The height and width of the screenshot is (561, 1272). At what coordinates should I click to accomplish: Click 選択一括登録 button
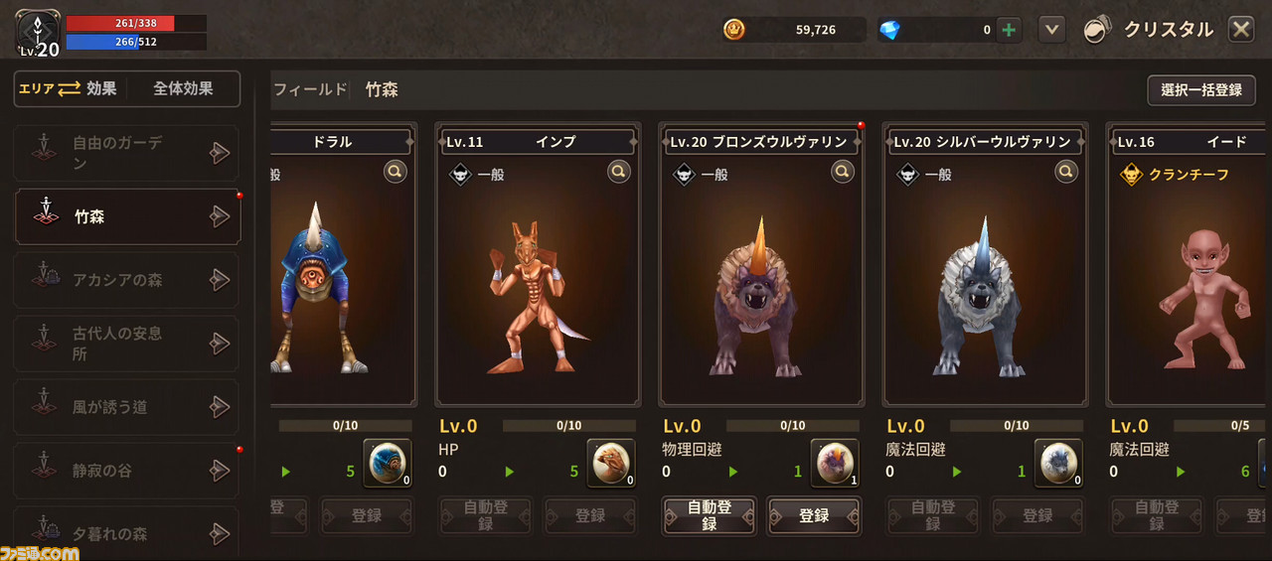click(x=1201, y=89)
